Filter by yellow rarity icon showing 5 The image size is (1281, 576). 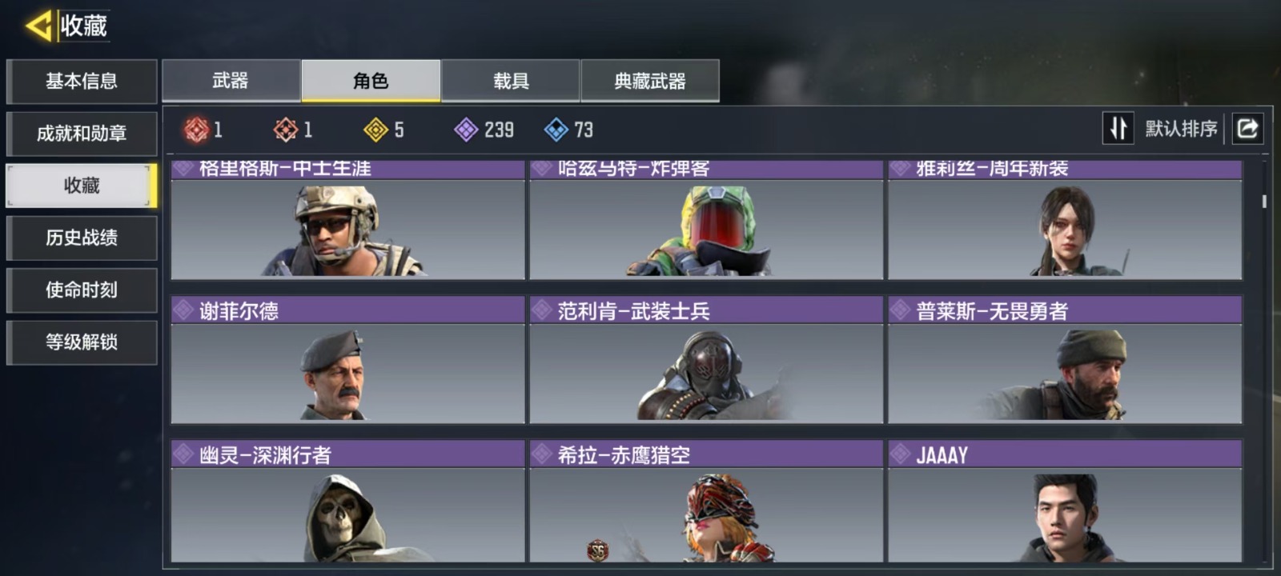[375, 129]
